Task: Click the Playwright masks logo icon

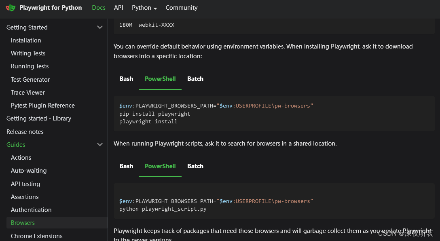Action: (11, 8)
